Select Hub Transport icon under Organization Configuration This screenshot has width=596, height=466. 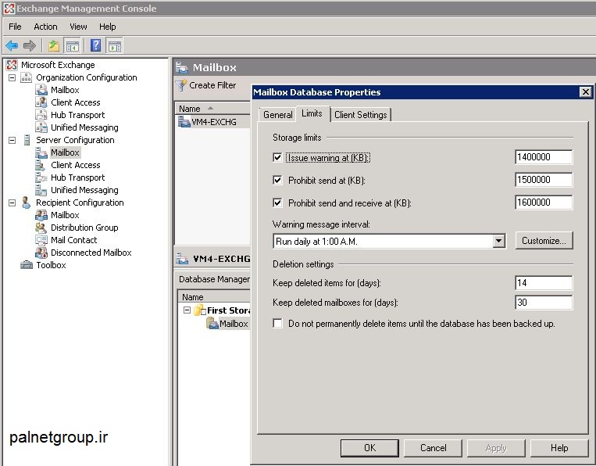coord(41,115)
